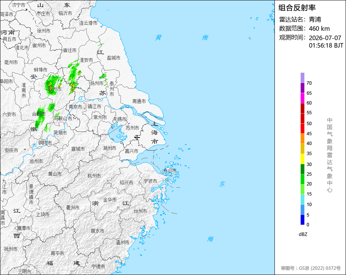This screenshot has height=275, width=346.
Task: Click the 黄海 sea label
Action: [x=182, y=37]
